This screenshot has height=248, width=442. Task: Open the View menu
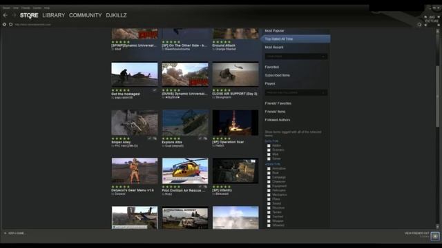tap(16, 8)
